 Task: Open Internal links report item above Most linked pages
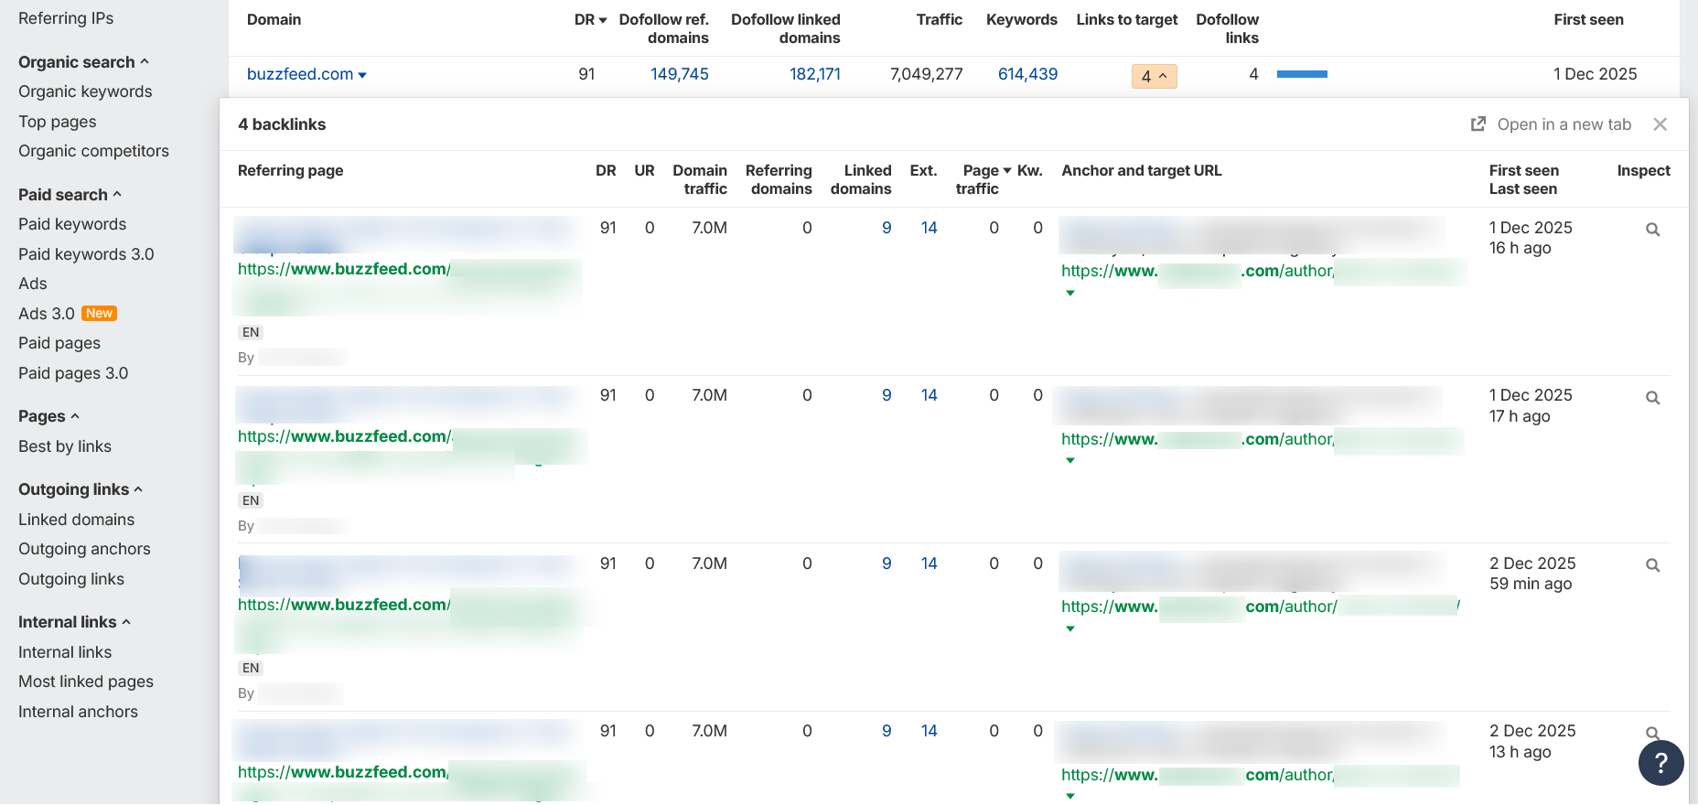point(65,652)
